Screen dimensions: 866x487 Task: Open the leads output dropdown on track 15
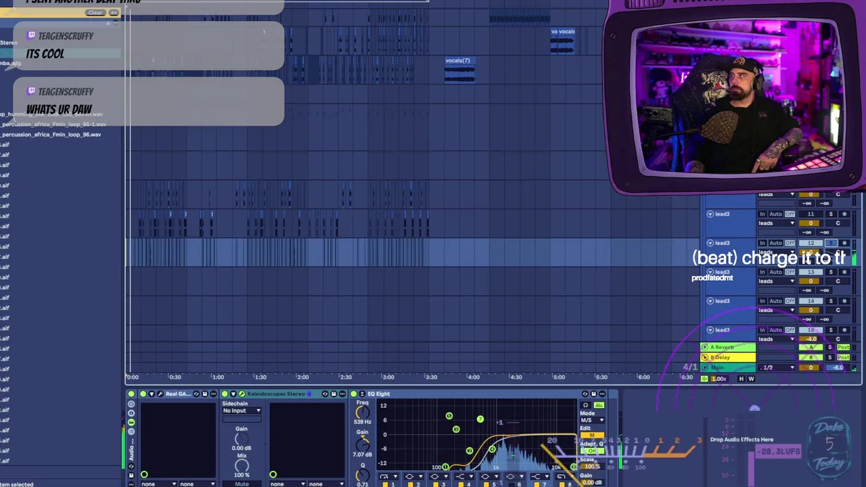[775, 339]
